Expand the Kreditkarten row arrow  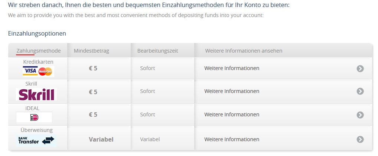(x=360, y=69)
